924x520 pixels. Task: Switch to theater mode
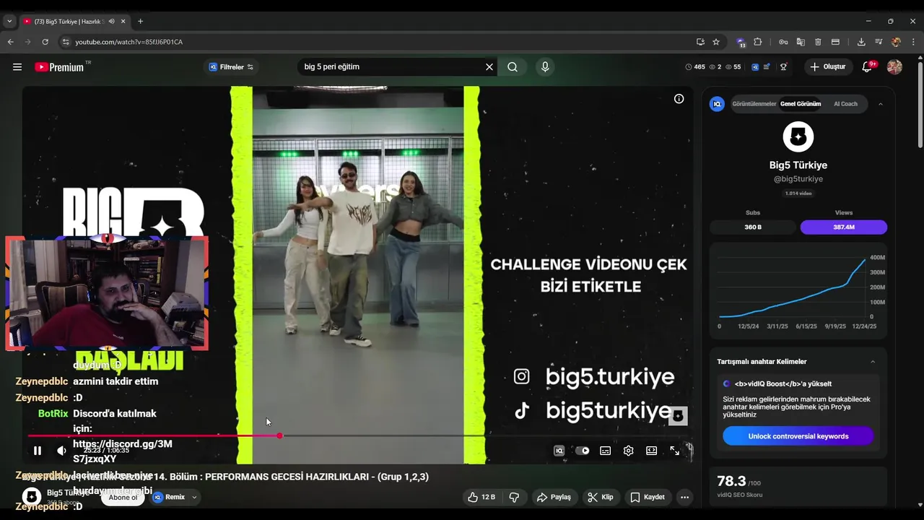pyautogui.click(x=652, y=451)
